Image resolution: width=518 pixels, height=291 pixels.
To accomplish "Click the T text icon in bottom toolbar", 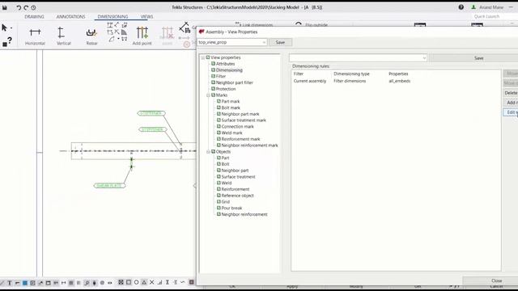I will [x=10, y=283].
